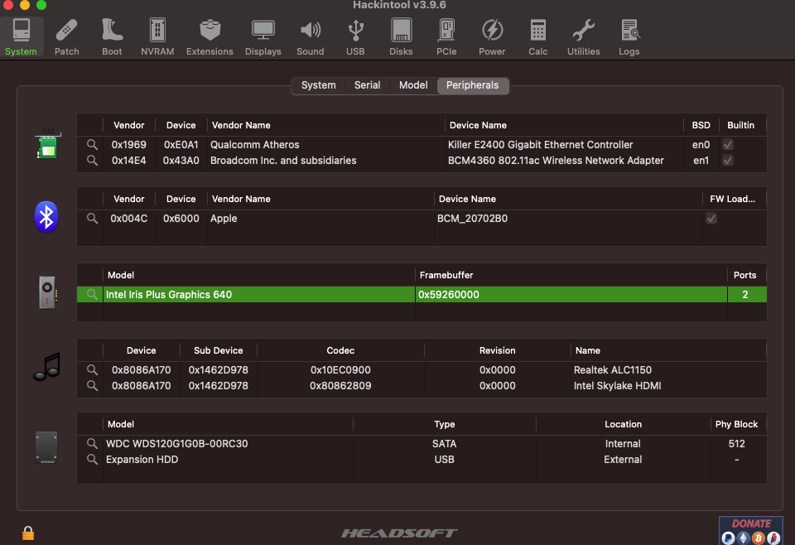
Task: Click magnifier icon for Broadcom row
Action: (92, 160)
